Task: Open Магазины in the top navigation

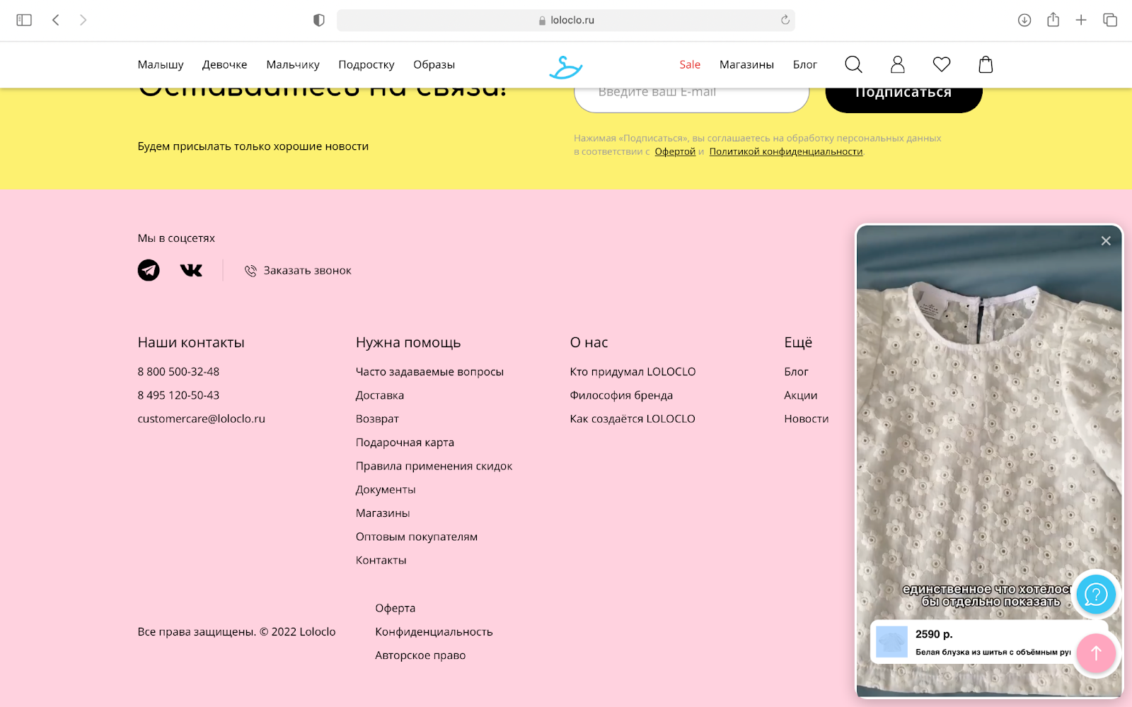Action: pos(746,65)
